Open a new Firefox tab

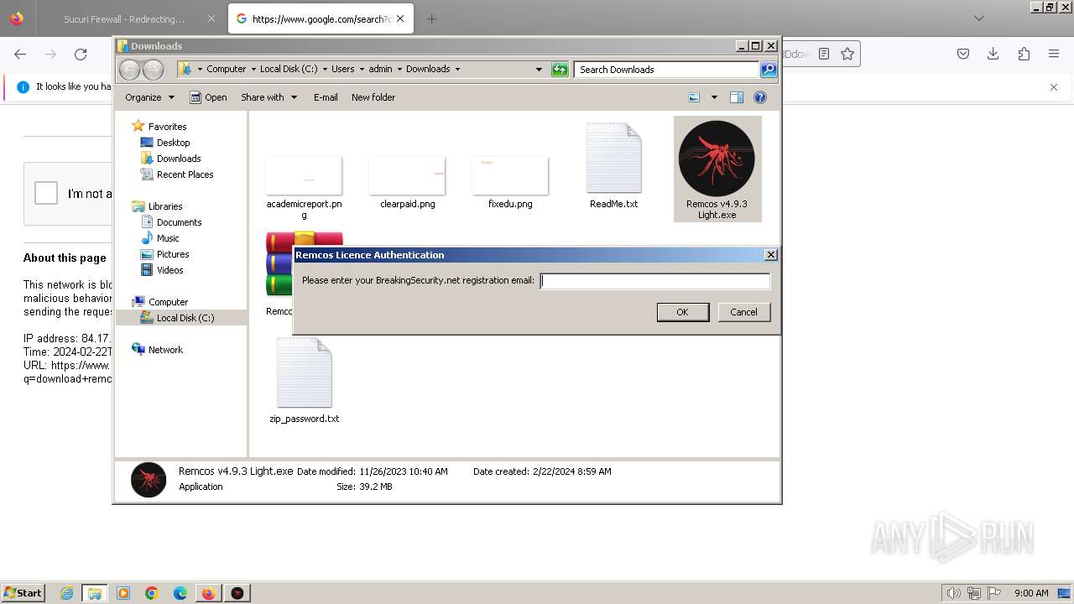[x=431, y=18]
